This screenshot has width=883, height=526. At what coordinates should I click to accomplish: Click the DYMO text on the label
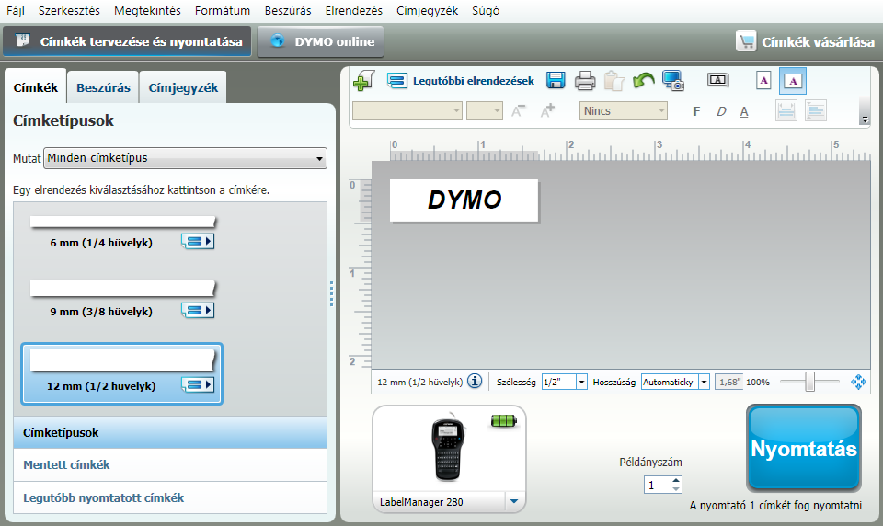464,200
